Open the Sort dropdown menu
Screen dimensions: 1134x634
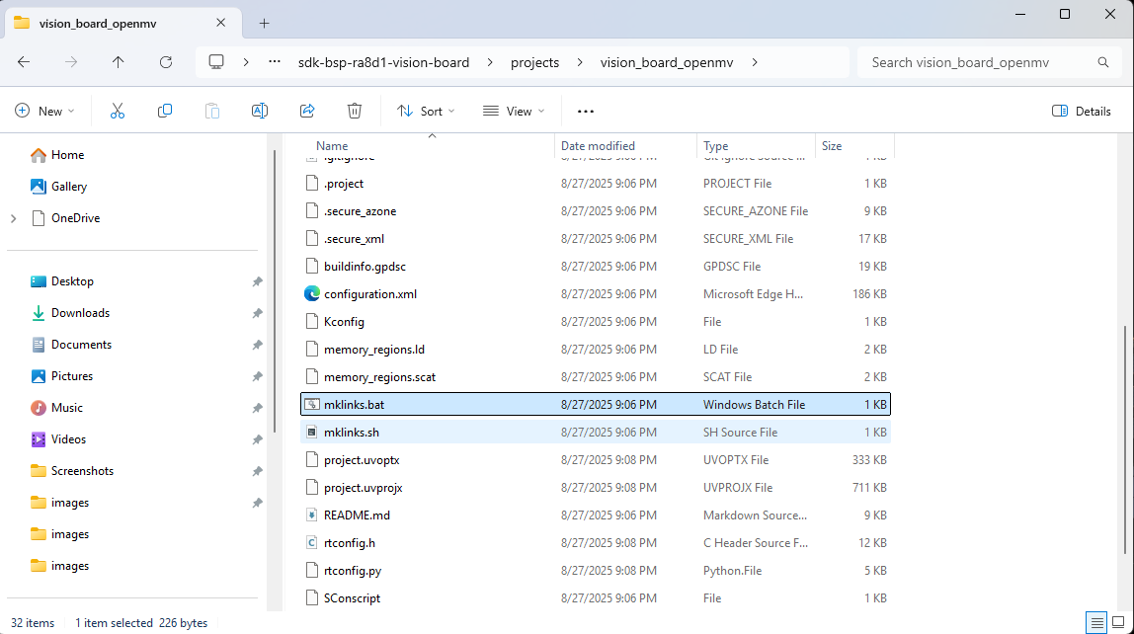pos(426,111)
